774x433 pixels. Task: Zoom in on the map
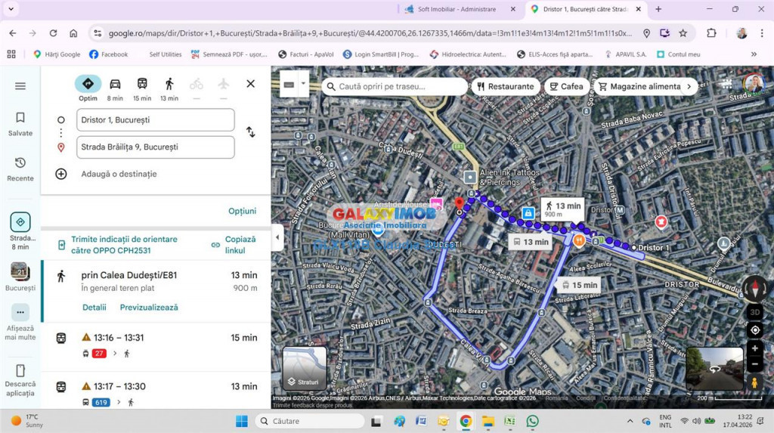pyautogui.click(x=754, y=348)
